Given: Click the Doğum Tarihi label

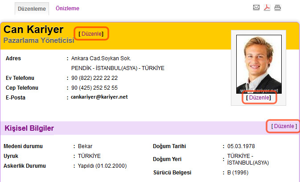Looking at the screenshot, I should click(169, 146).
